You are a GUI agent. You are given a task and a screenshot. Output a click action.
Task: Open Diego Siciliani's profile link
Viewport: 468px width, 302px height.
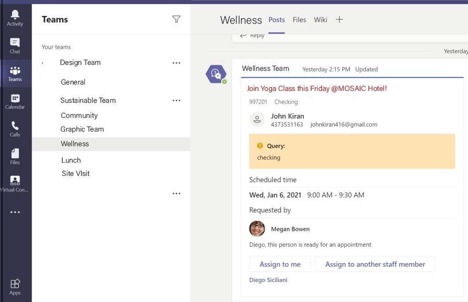[x=269, y=280]
